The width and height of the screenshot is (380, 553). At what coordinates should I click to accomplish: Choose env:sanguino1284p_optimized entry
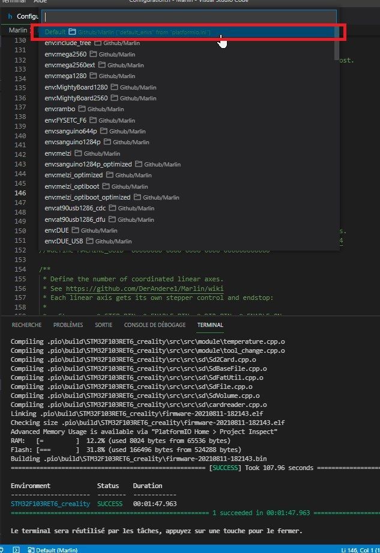point(188,164)
